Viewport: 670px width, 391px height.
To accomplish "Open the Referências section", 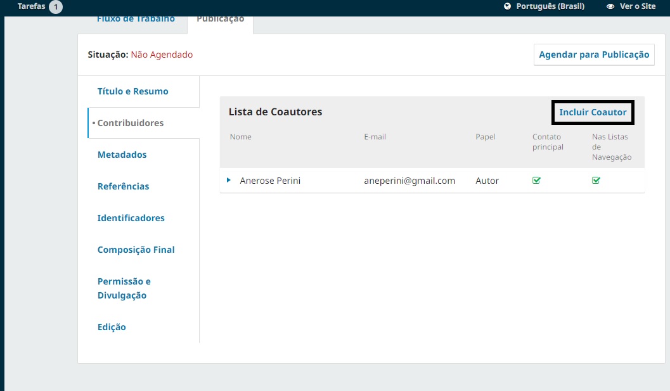I will tap(124, 186).
